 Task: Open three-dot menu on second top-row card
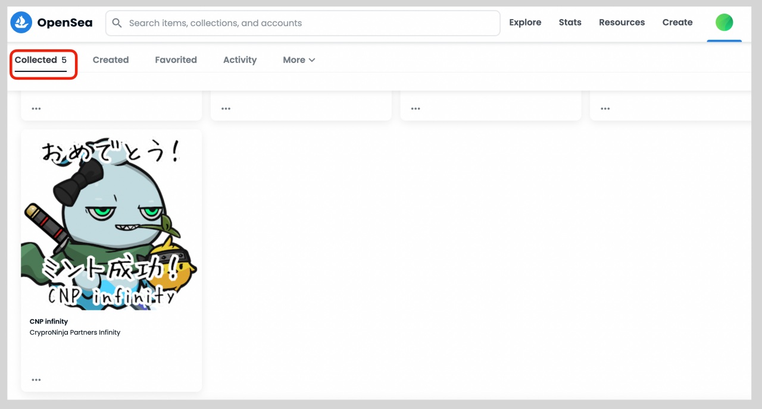tap(226, 109)
